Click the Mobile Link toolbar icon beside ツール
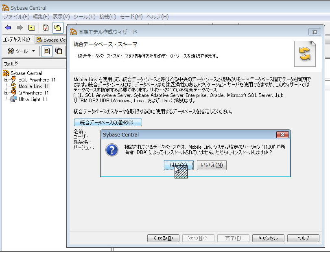Viewport: 330px width, 253px height. coord(47,51)
